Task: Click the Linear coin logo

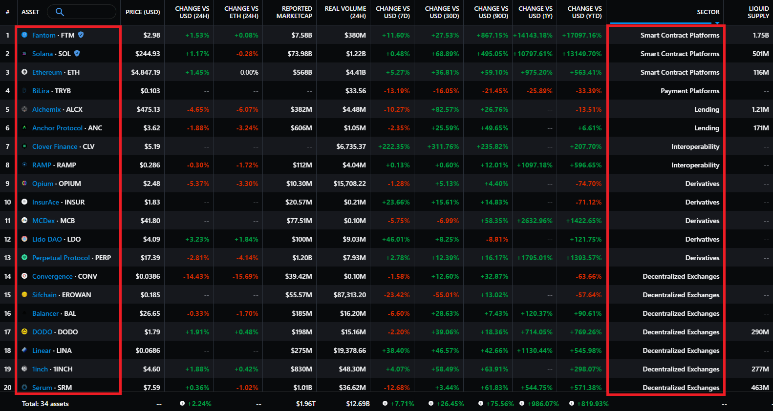Action: pyautogui.click(x=24, y=350)
